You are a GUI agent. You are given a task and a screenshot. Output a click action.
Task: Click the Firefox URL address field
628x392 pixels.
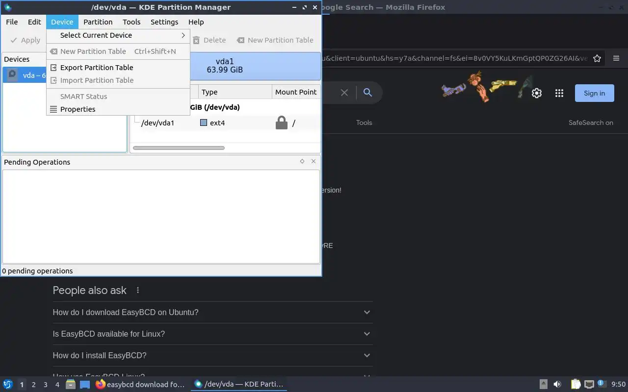(x=454, y=58)
